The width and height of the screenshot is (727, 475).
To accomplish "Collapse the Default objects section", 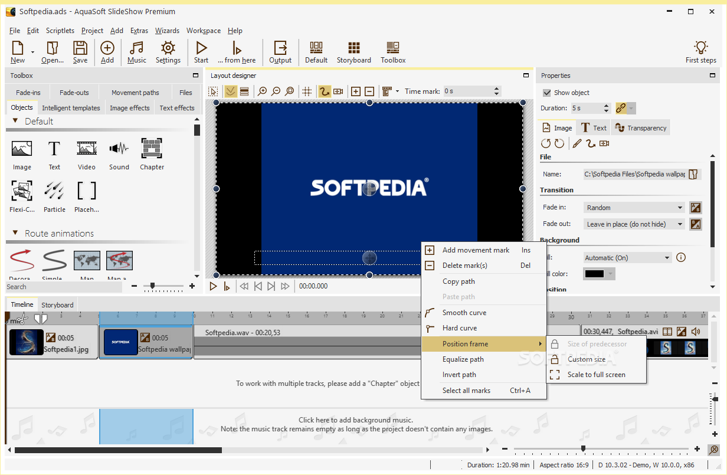I will point(15,121).
